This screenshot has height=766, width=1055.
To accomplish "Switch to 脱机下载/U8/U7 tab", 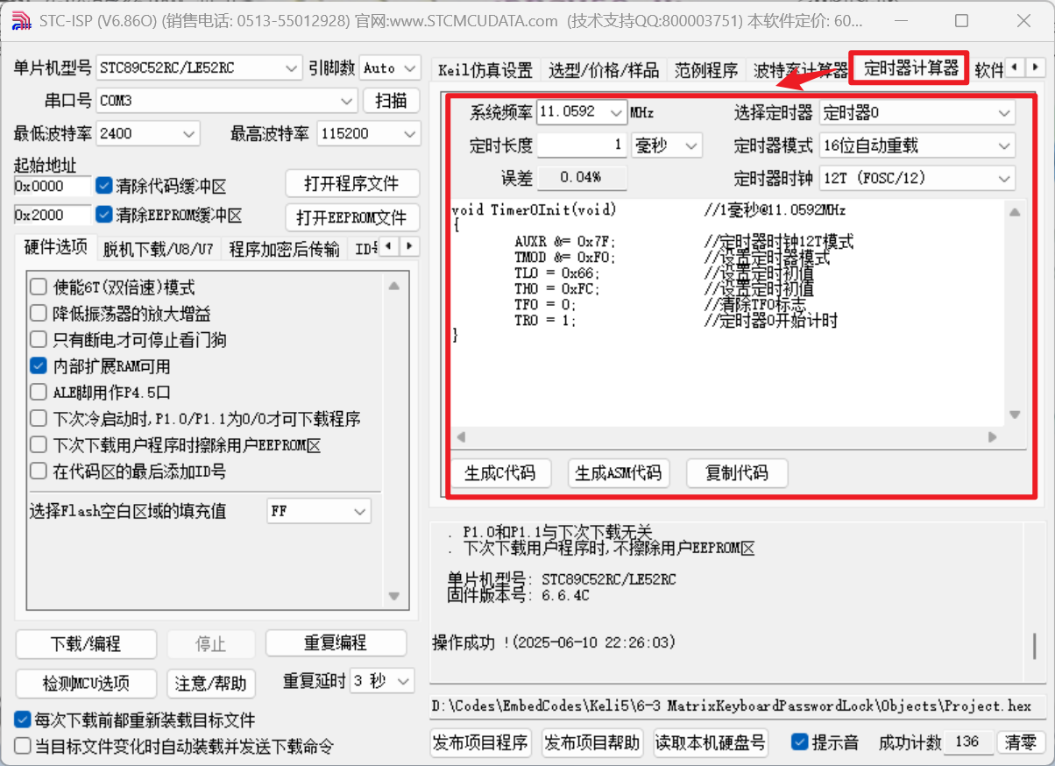I will pyautogui.click(x=158, y=249).
